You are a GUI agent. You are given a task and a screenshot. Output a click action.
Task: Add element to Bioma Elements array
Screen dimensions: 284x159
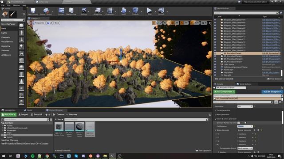255,130
